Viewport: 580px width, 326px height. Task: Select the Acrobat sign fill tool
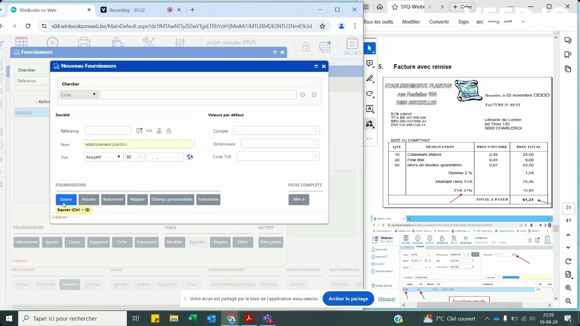tap(370, 124)
